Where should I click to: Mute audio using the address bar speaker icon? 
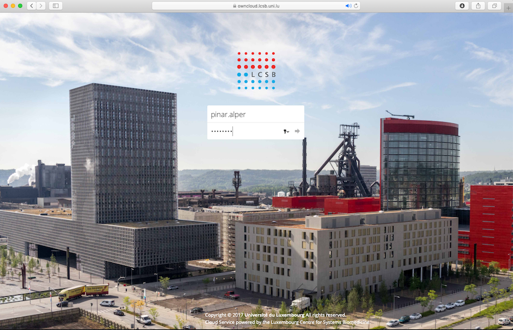(x=348, y=5)
